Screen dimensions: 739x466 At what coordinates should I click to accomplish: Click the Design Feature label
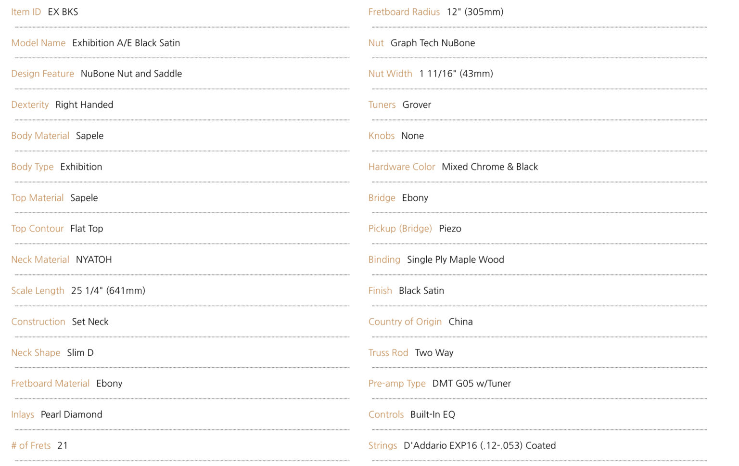coord(42,74)
